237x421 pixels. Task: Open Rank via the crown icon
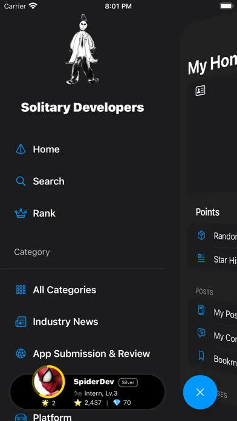21,213
